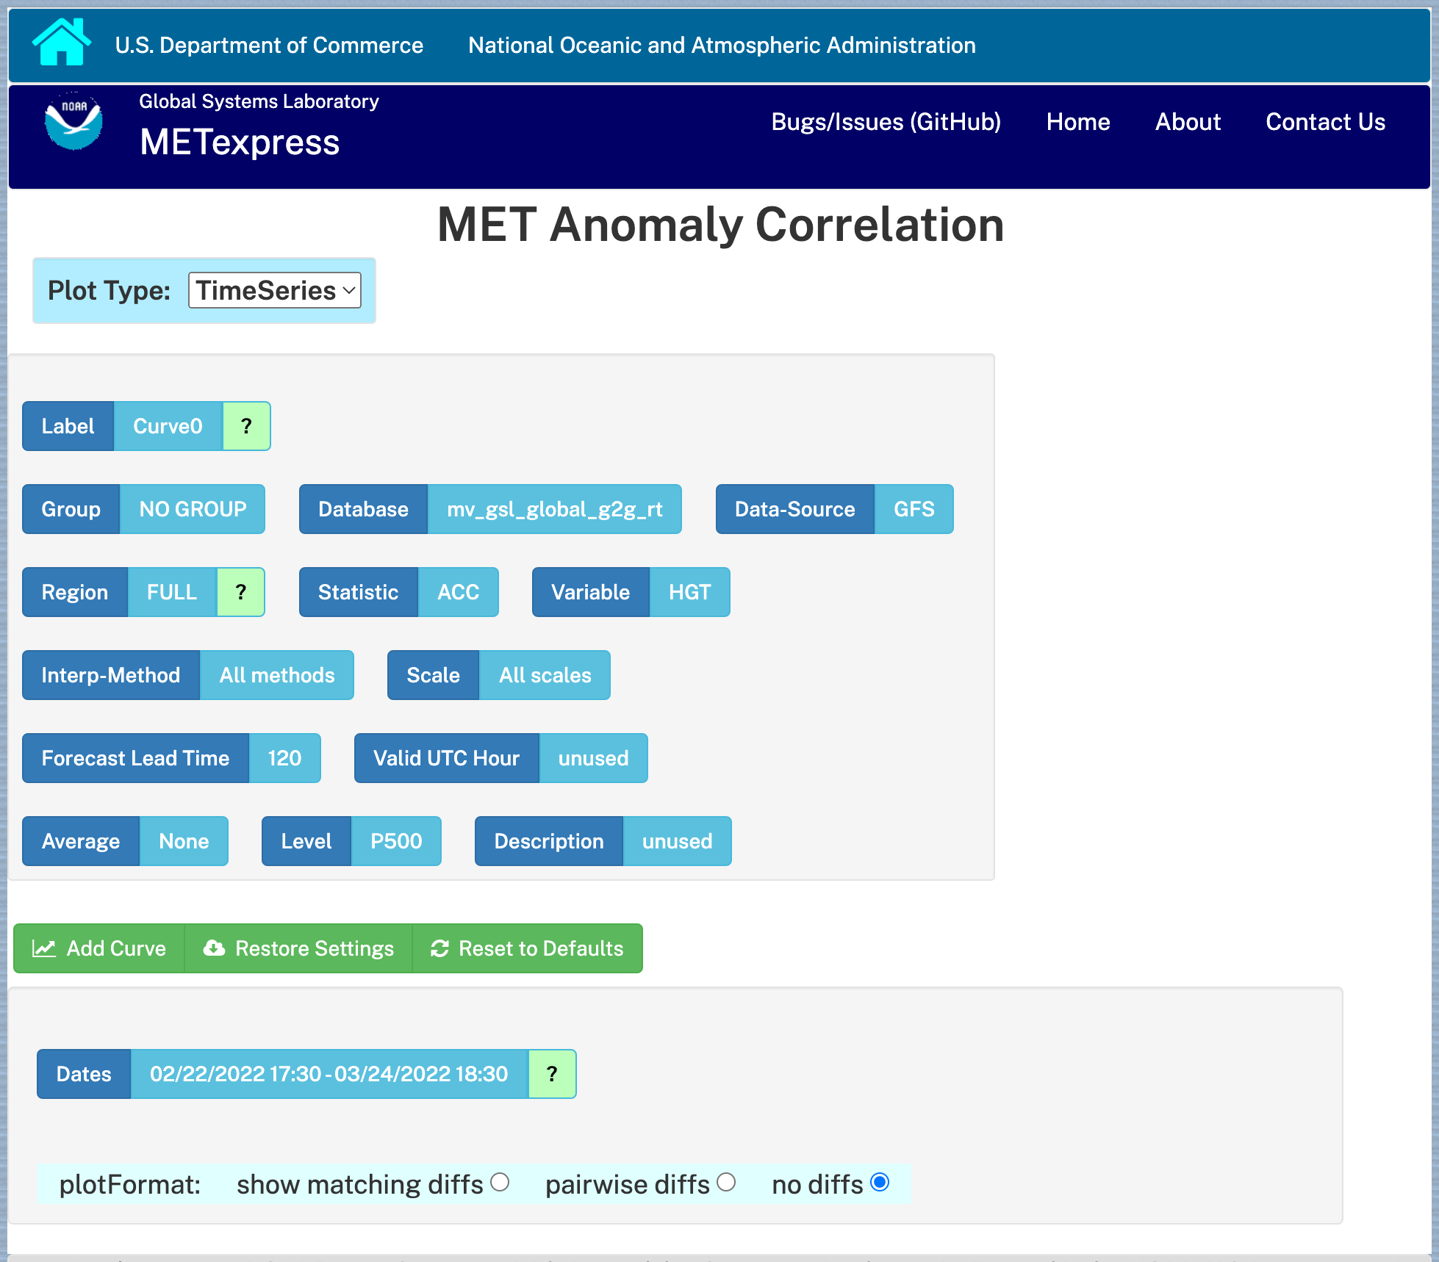Open help for the Dates range
The width and height of the screenshot is (1439, 1262).
click(551, 1074)
